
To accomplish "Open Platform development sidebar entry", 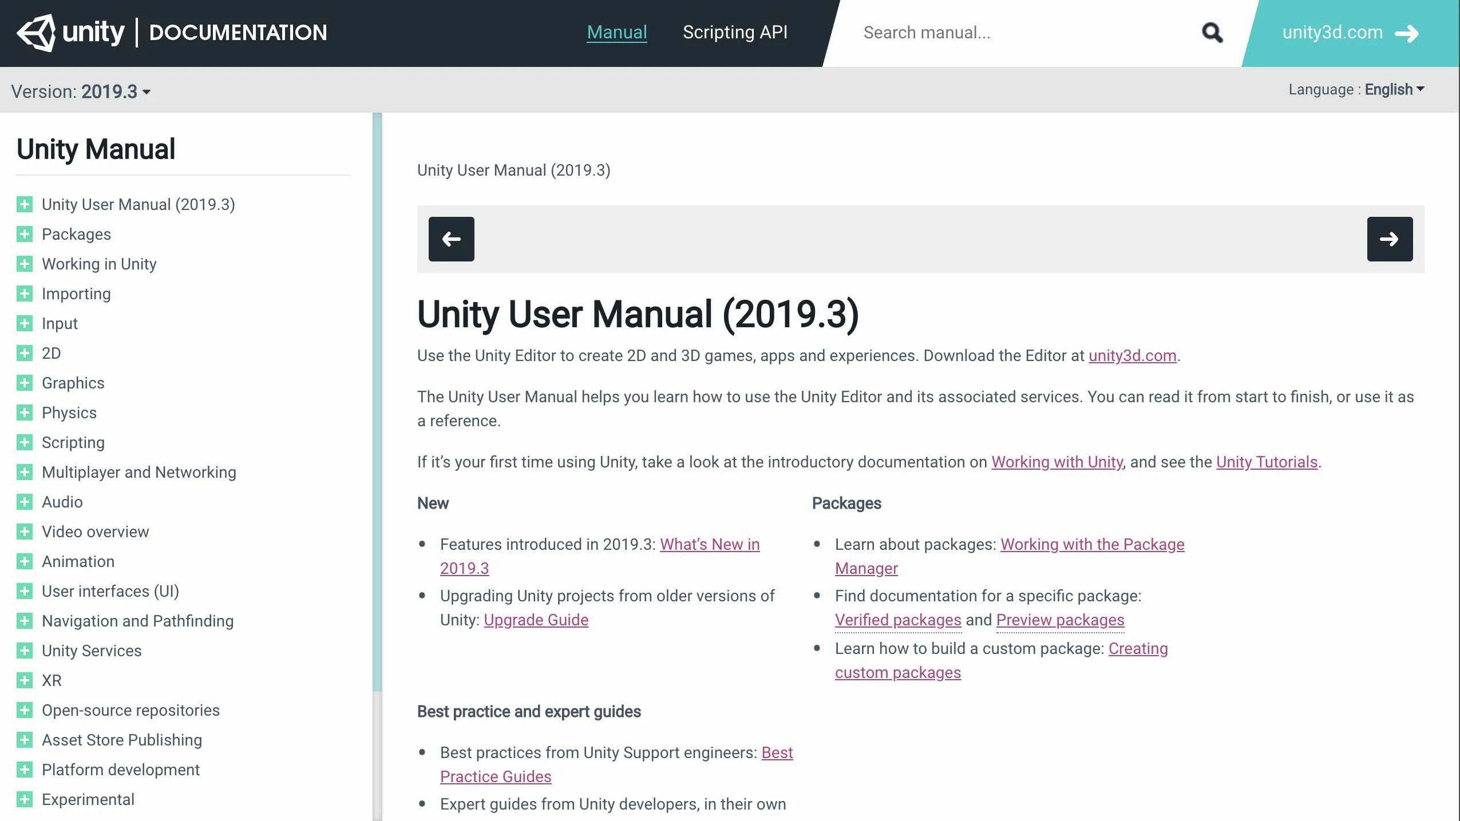I will pos(121,770).
